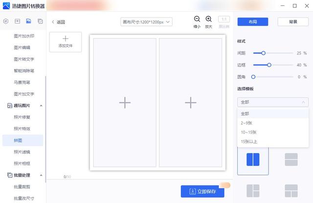The height and width of the screenshot is (203, 313).
Task: Open 图片加水印 in sidebar
Action: (x=24, y=36)
